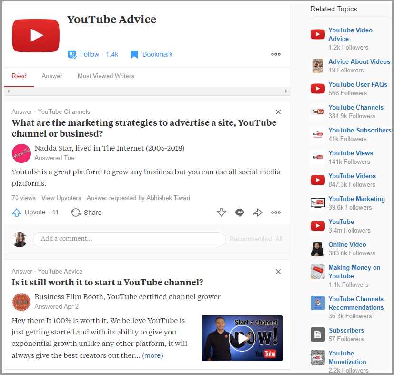The width and height of the screenshot is (394, 375).
Task: Open YouTube Videos related topic
Action: pyautogui.click(x=352, y=176)
